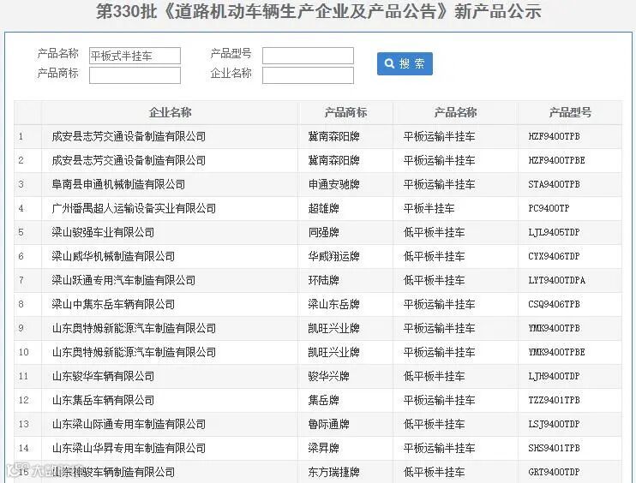
Task: Select 东方瑞捷牌 brand cell
Action: [x=345, y=472]
